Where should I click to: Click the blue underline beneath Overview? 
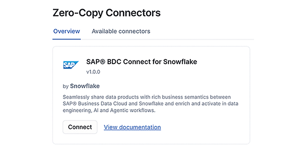(x=67, y=39)
